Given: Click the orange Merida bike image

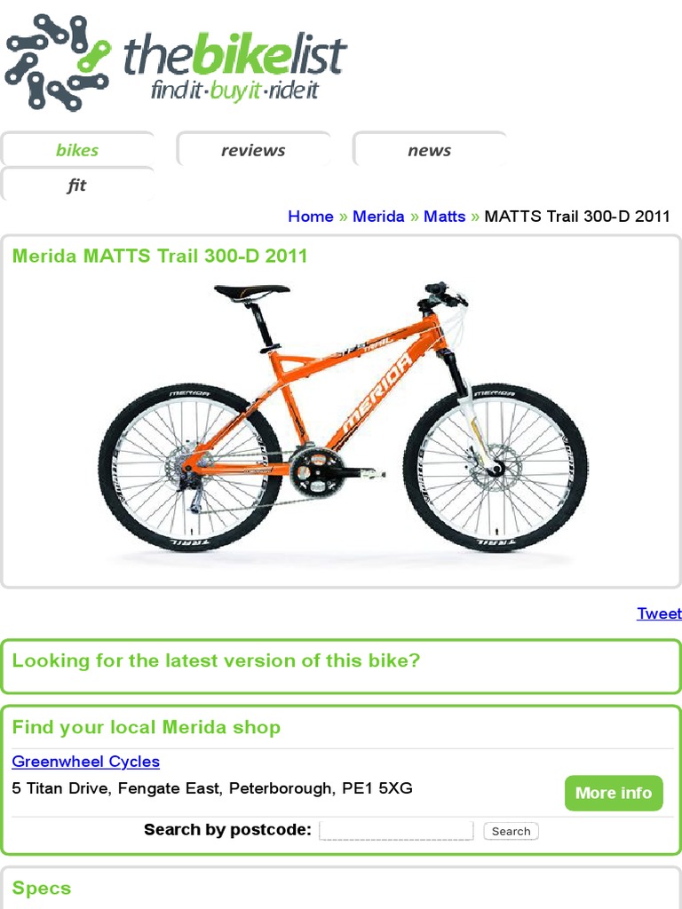Looking at the screenshot, I should 342,417.
